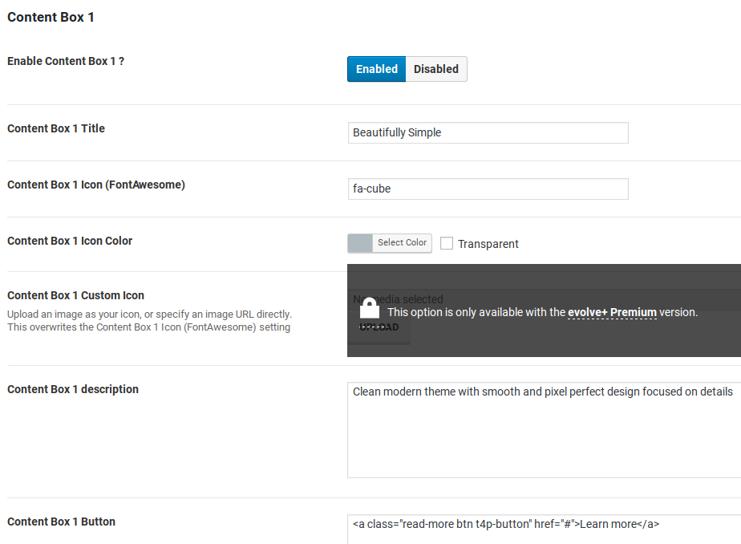Click the 'Enable Content Box 1 ?' label
The image size is (741, 544).
click(66, 61)
